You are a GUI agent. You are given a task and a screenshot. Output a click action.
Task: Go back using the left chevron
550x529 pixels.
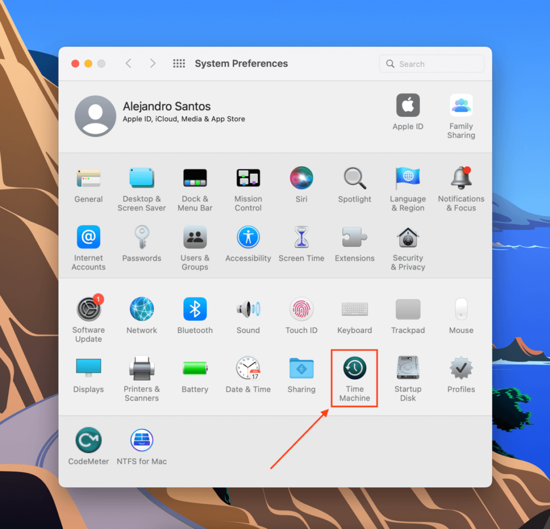[129, 63]
